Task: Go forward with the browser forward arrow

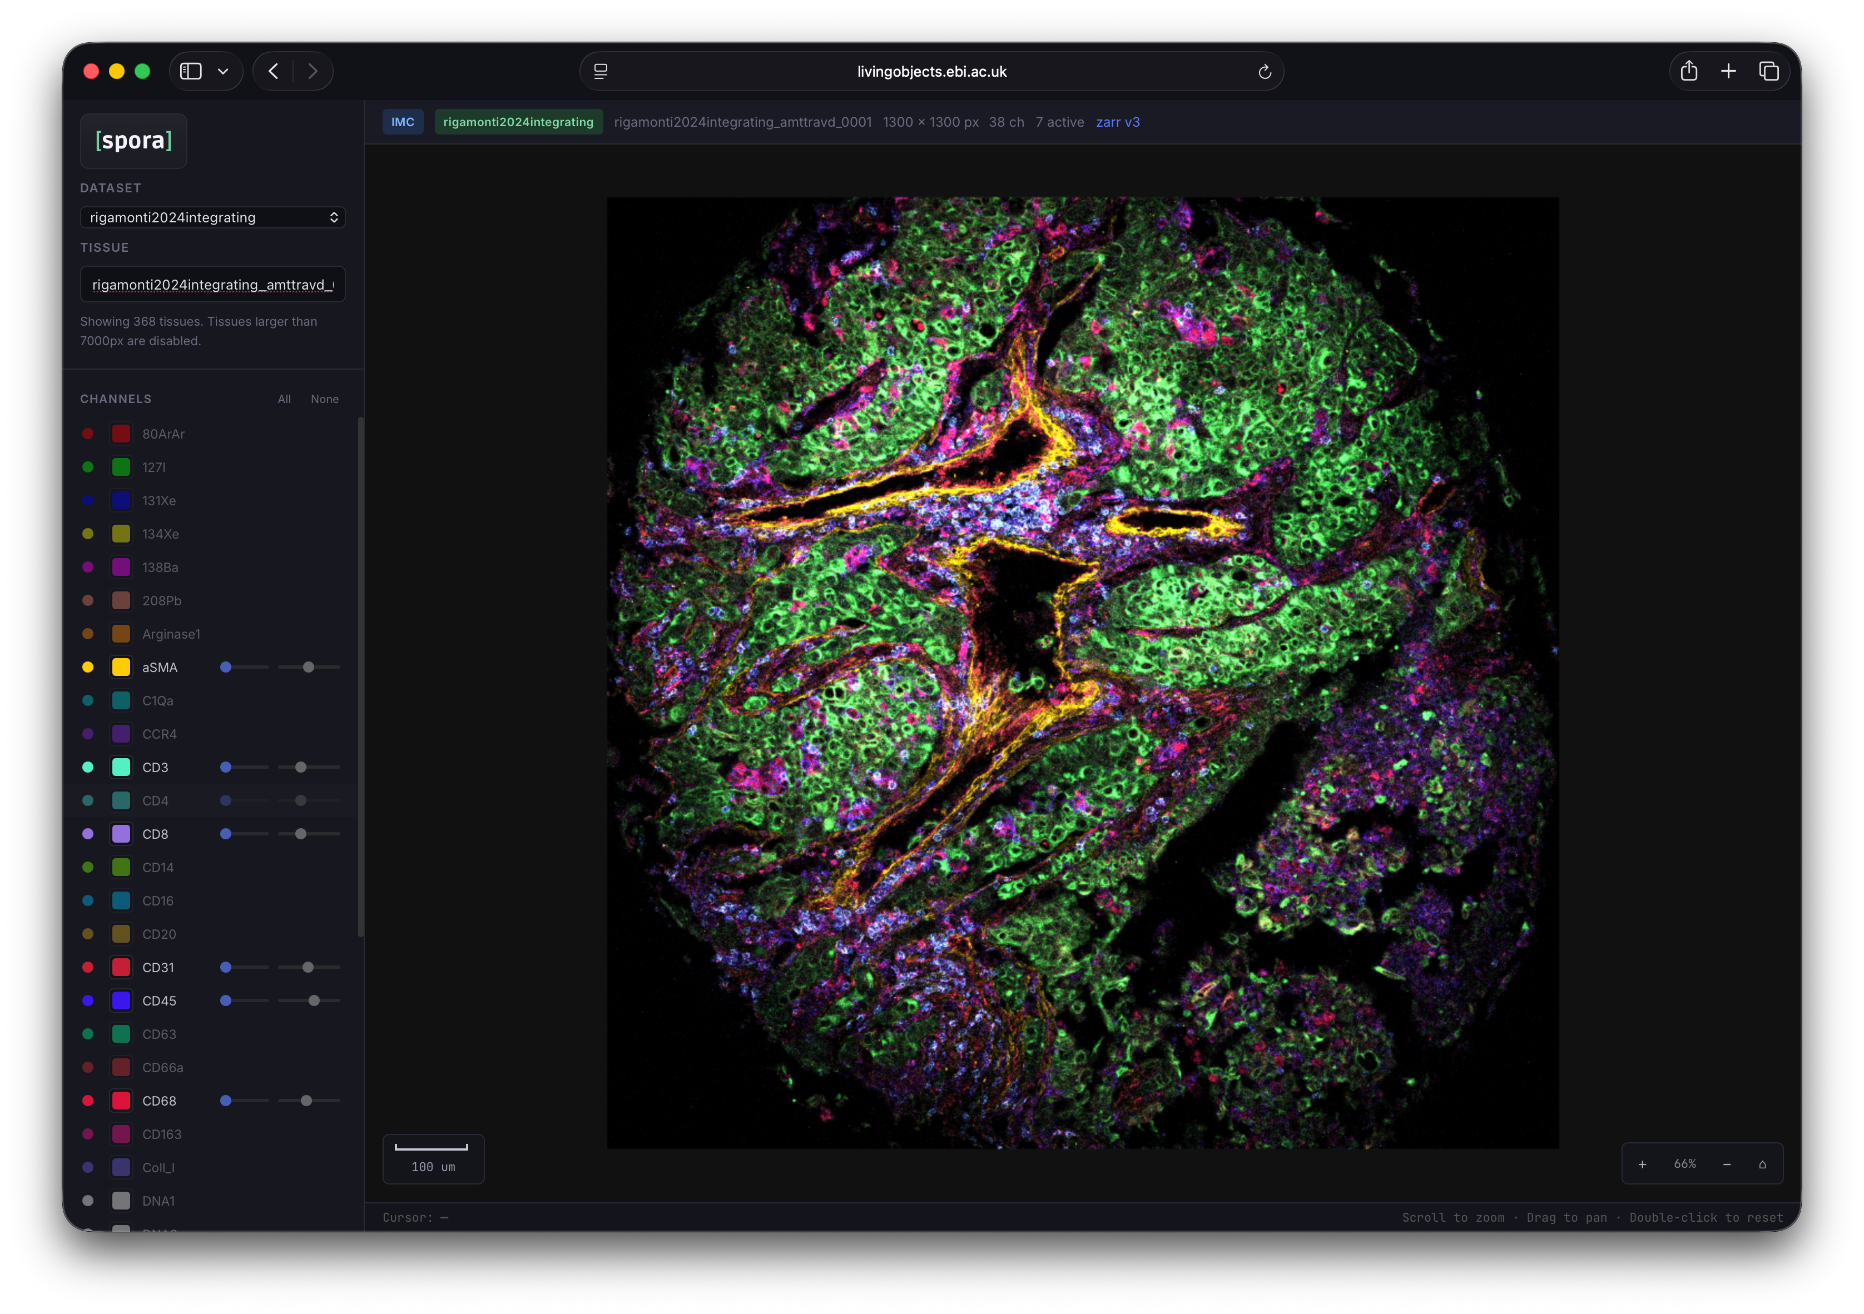Action: pyautogui.click(x=313, y=71)
